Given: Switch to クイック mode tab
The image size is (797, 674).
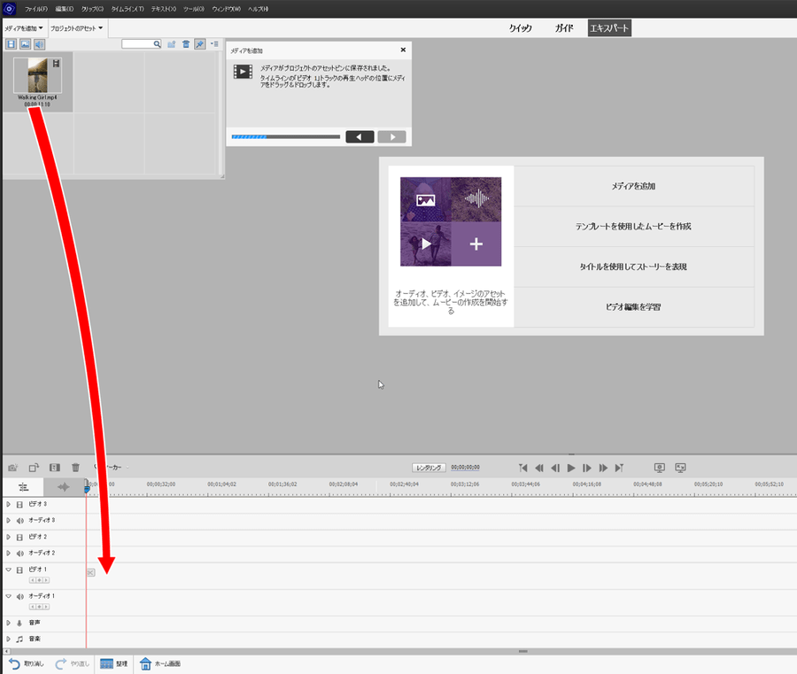Looking at the screenshot, I should [521, 28].
